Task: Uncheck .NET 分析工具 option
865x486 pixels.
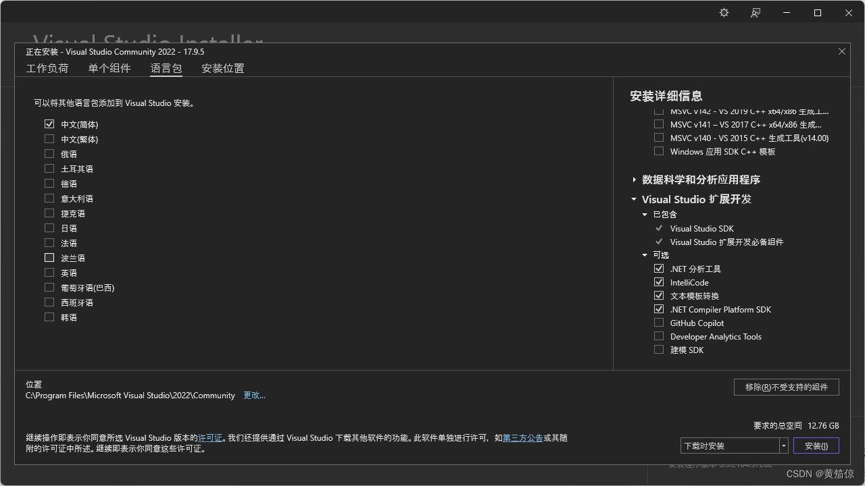Action: pos(659,269)
